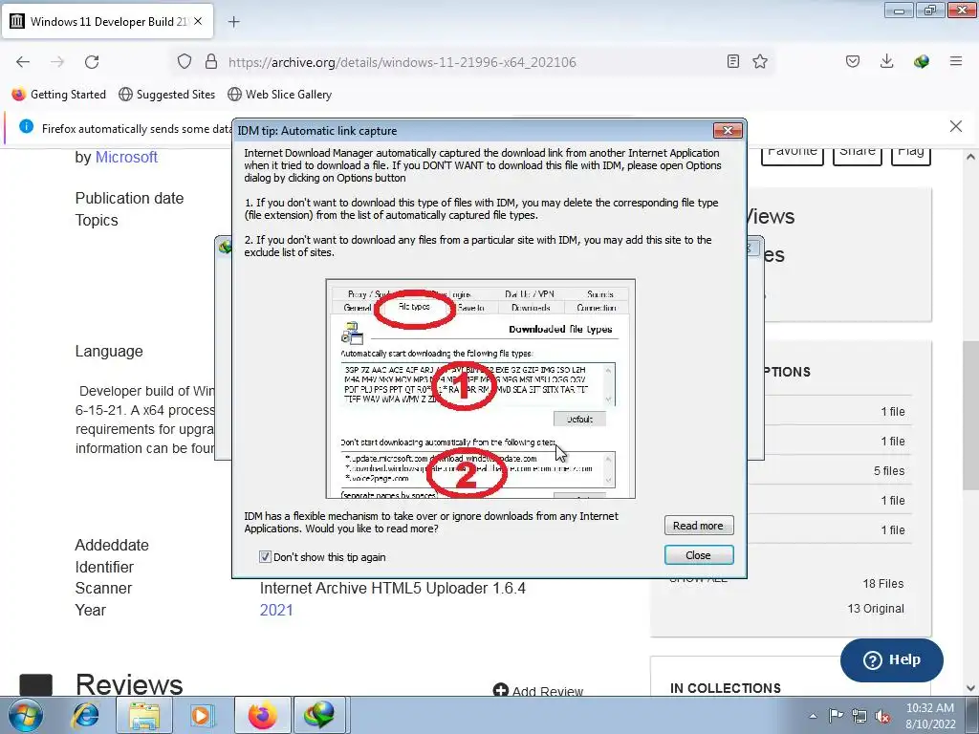Click the Windows Start button

[26, 715]
